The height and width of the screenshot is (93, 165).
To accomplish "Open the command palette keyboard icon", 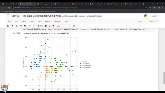I will click(x=74, y=26).
